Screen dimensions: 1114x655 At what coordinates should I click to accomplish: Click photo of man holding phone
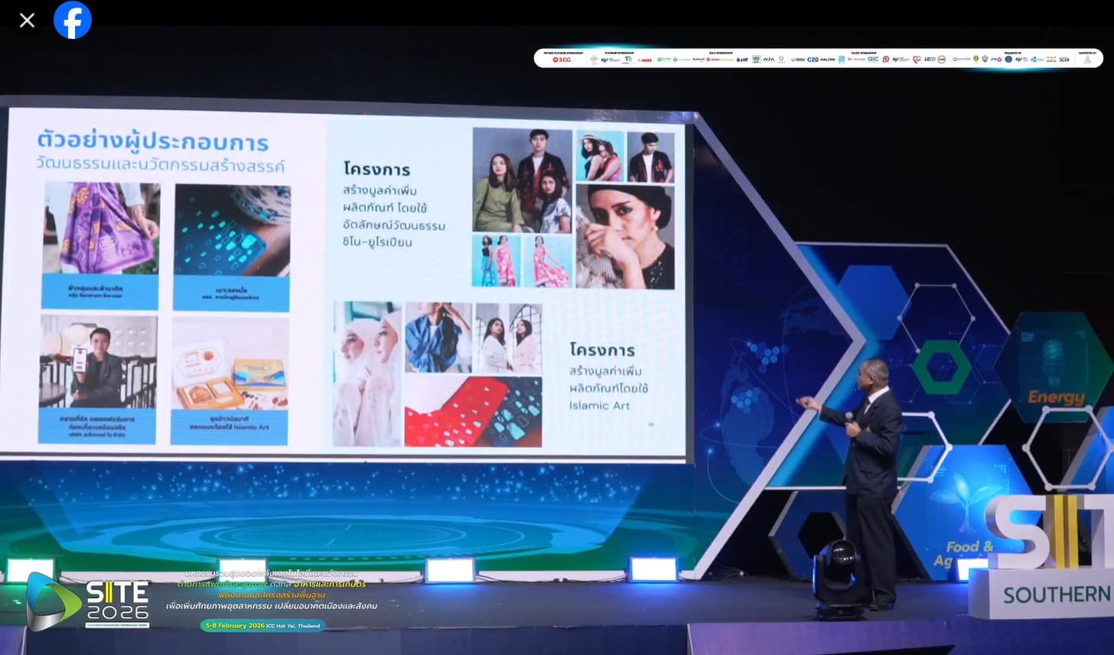(98, 362)
